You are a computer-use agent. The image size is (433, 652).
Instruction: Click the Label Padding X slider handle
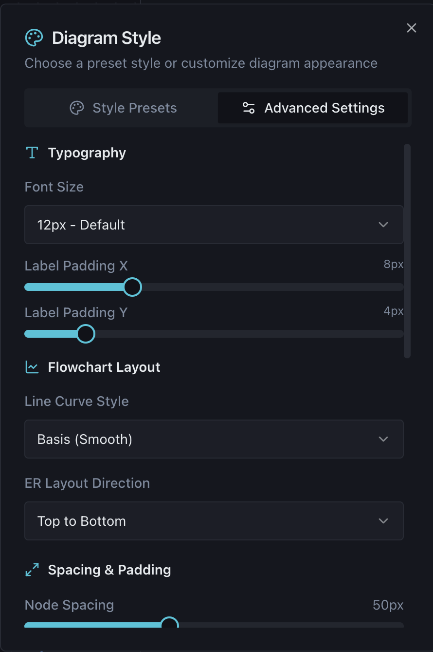(132, 287)
